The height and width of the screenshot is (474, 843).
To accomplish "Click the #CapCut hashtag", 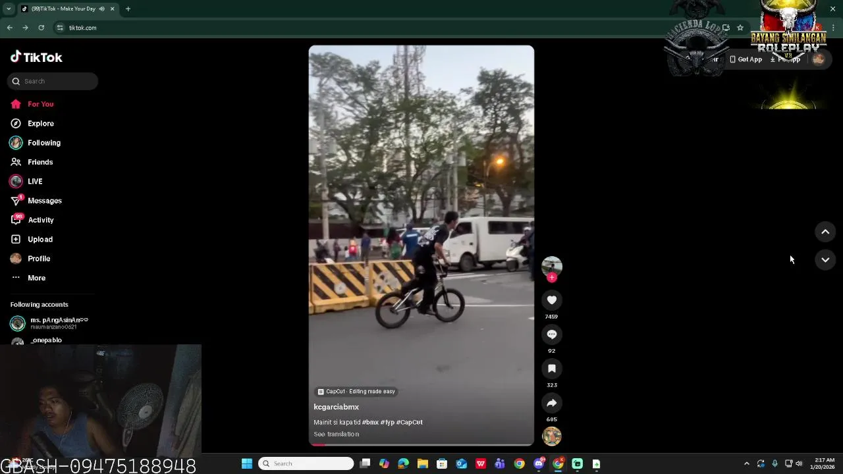I will point(410,422).
